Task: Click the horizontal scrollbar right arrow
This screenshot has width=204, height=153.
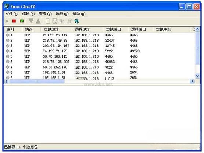Action: pos(192,81)
